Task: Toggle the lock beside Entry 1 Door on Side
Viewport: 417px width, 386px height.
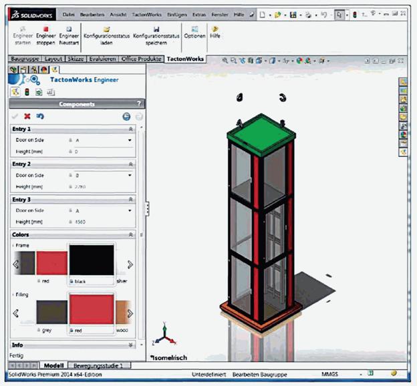Action: (x=70, y=140)
